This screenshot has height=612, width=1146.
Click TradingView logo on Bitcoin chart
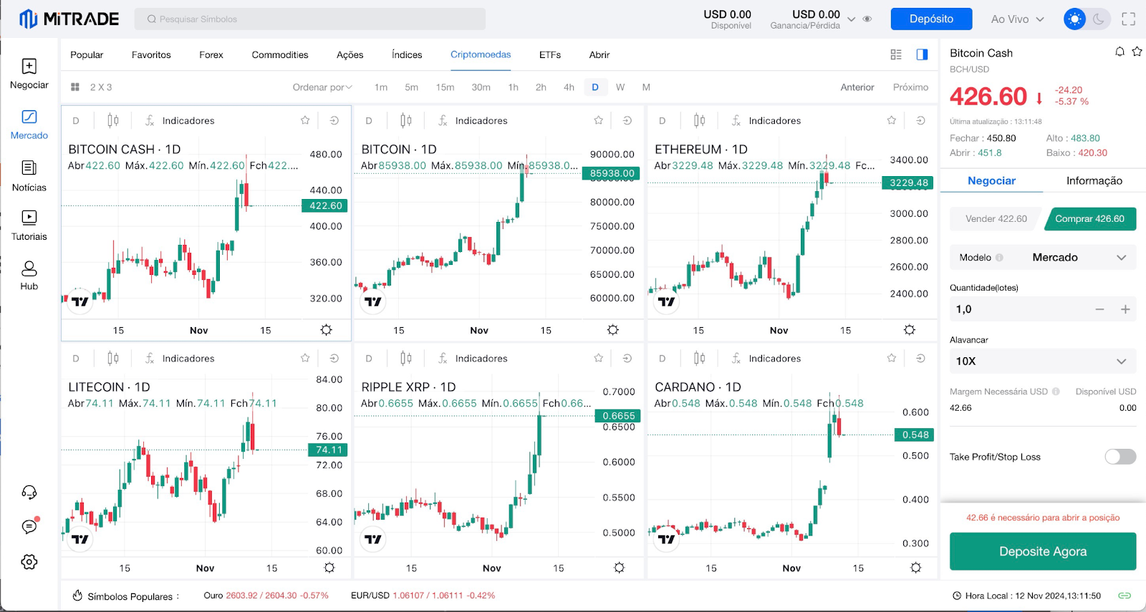(x=372, y=301)
